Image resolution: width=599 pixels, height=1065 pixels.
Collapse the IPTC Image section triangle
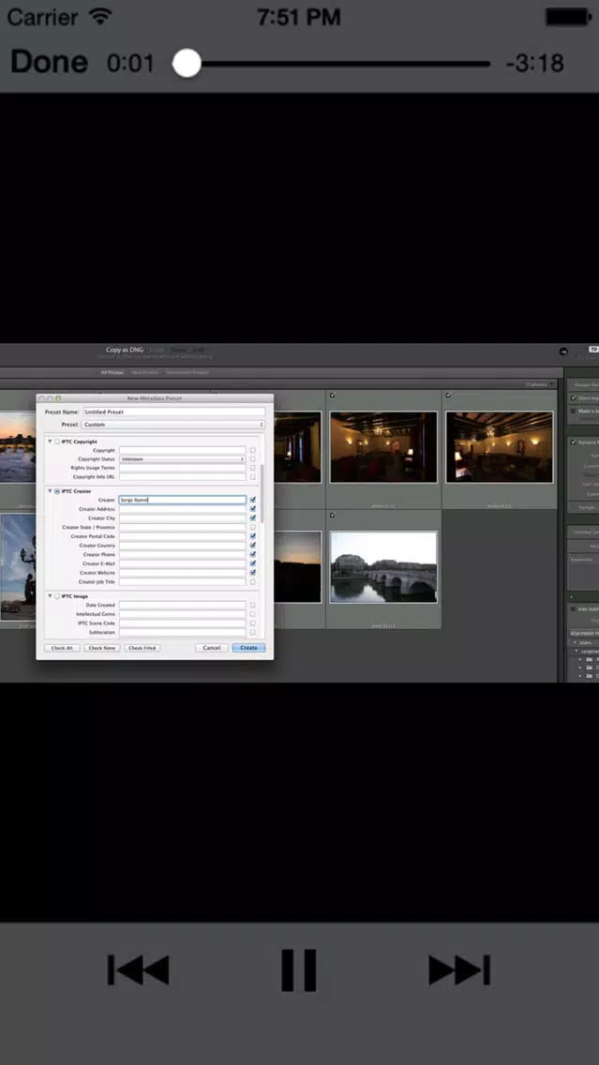click(x=50, y=595)
